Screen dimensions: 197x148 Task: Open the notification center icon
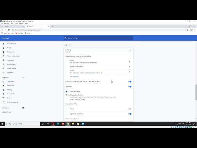point(194,124)
